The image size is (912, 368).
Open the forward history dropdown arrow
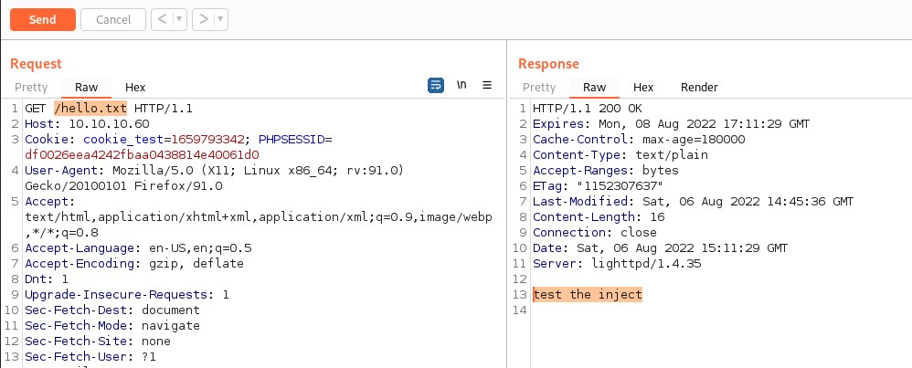[x=220, y=19]
